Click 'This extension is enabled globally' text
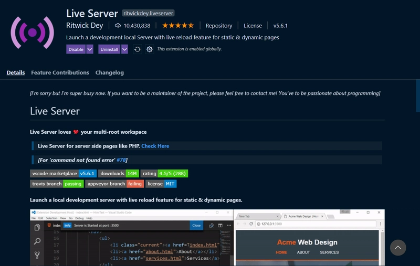420x266 pixels. point(190,49)
